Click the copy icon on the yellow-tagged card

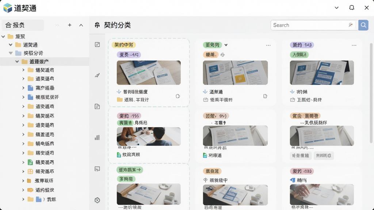point(178,96)
